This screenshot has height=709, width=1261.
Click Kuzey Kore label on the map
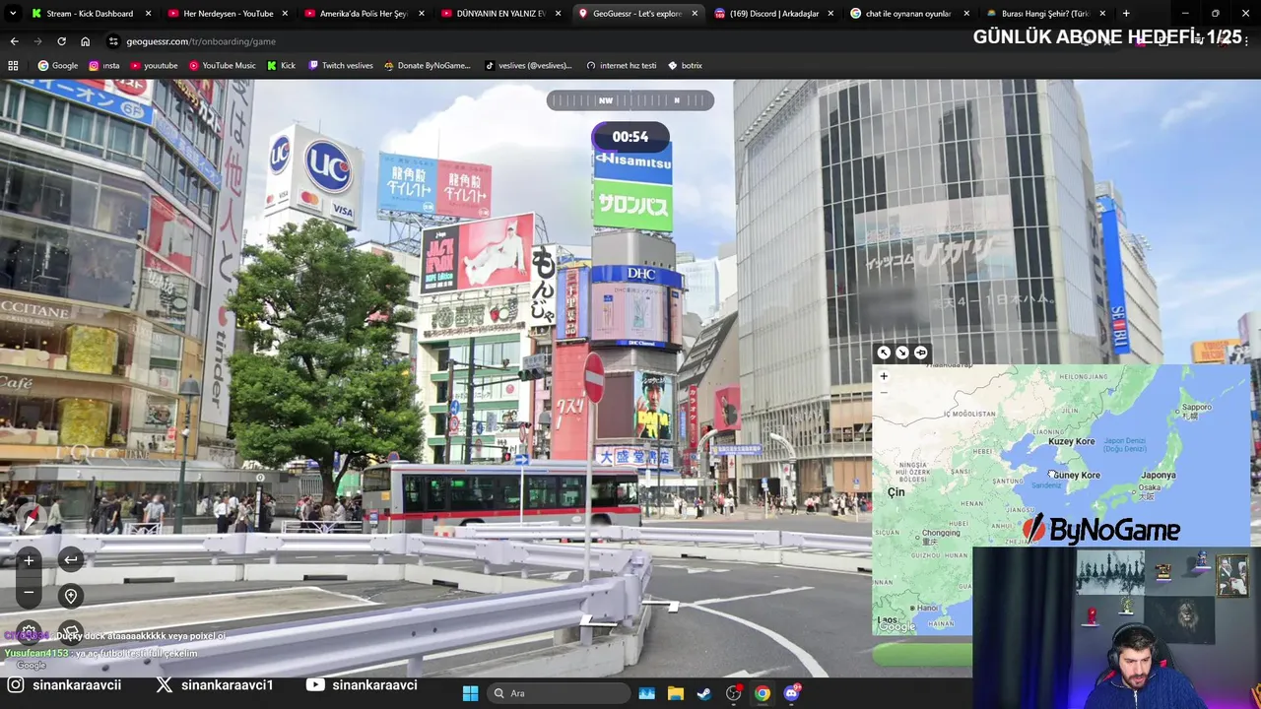pos(1071,441)
